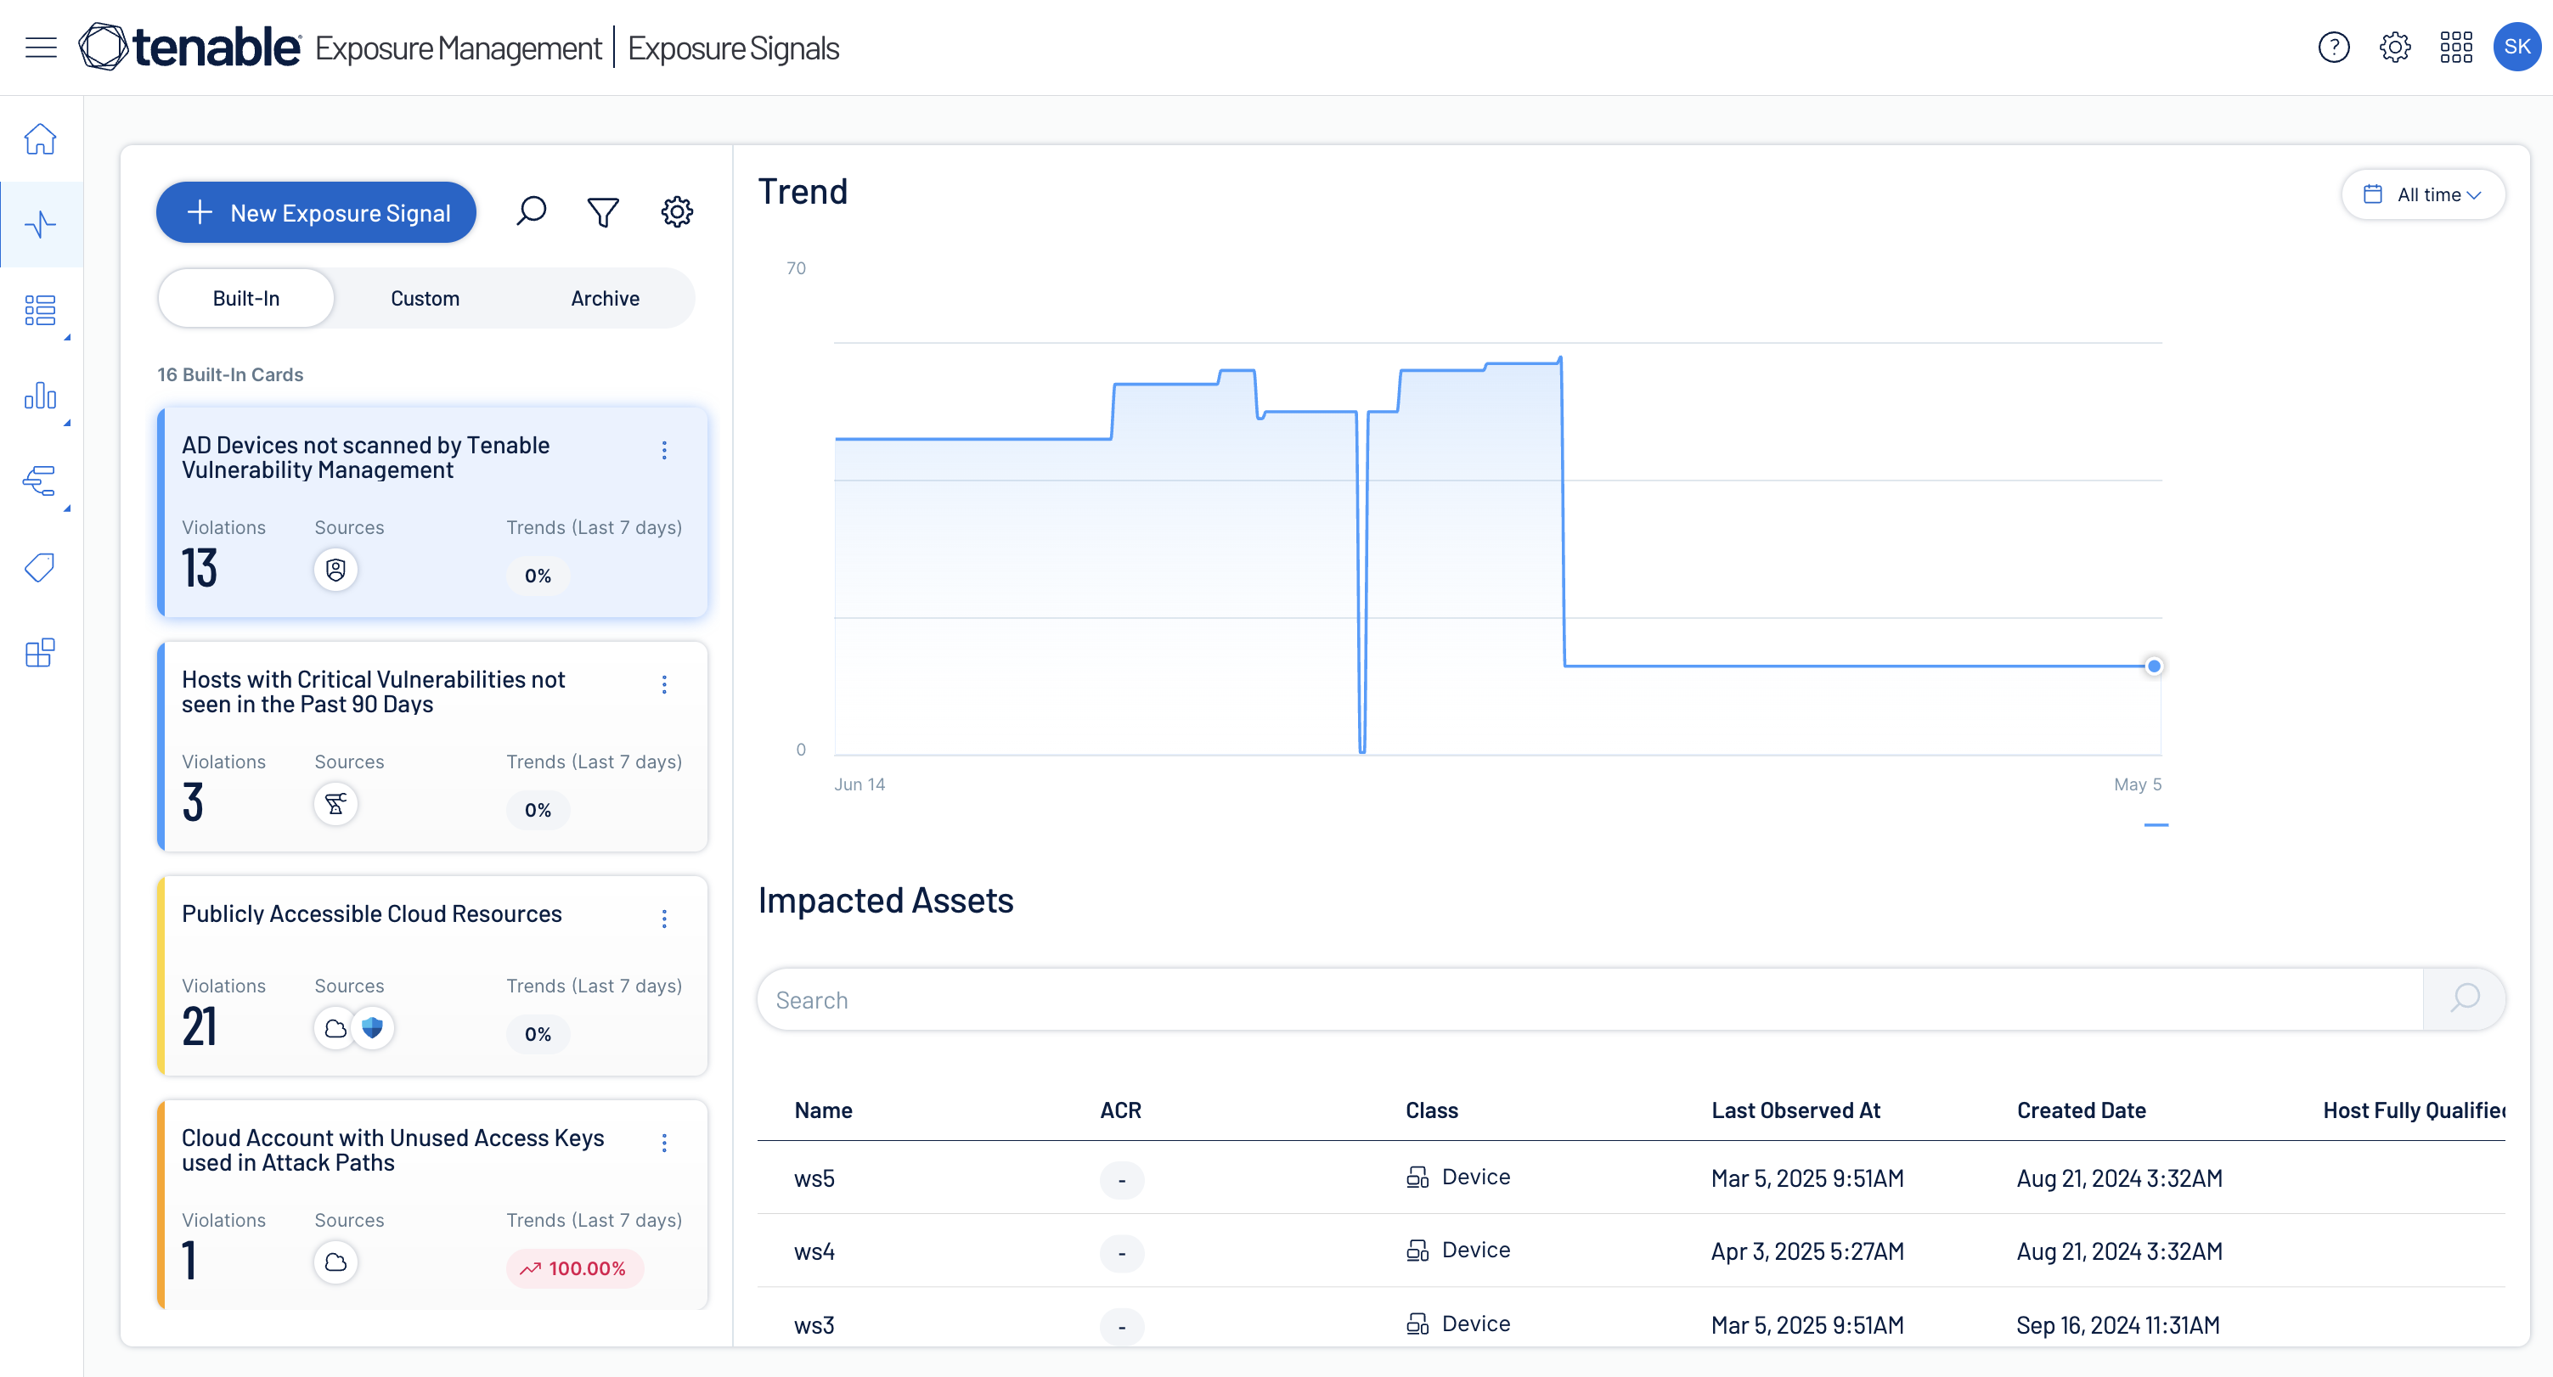This screenshot has height=1377, width=2553.
Task: Click the Impacted Assets search field
Action: pos(1586,999)
